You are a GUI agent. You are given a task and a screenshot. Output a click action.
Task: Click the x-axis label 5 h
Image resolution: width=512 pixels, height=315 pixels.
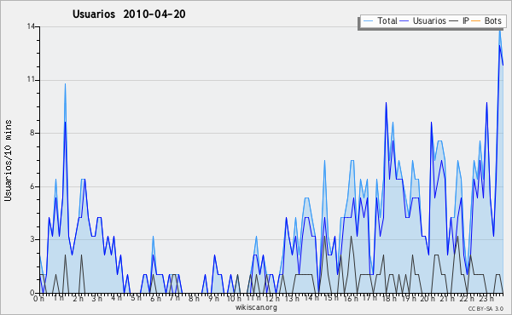point(137,298)
